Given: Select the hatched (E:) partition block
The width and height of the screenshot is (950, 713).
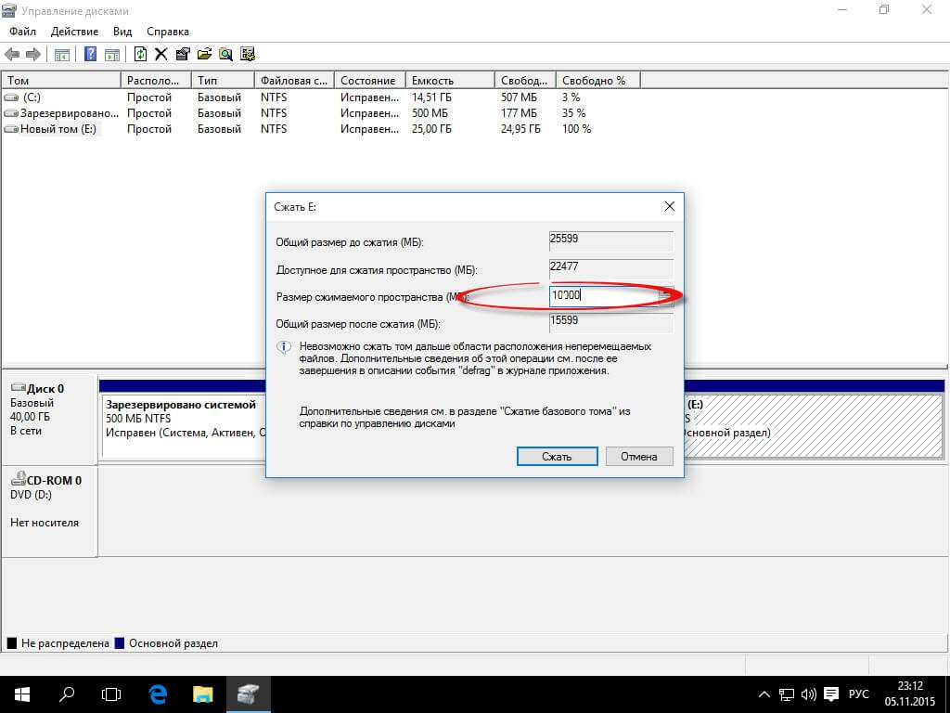Looking at the screenshot, I should tap(813, 425).
